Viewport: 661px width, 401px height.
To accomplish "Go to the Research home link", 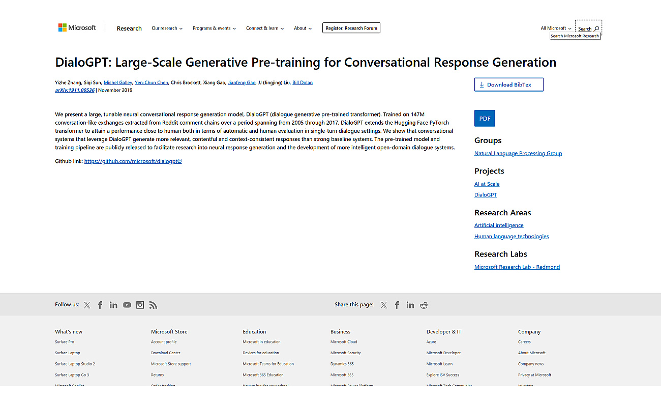I will [x=129, y=28].
